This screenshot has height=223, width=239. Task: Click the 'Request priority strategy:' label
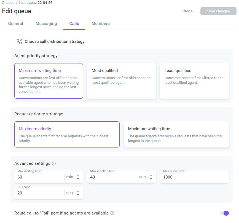coord(39,114)
